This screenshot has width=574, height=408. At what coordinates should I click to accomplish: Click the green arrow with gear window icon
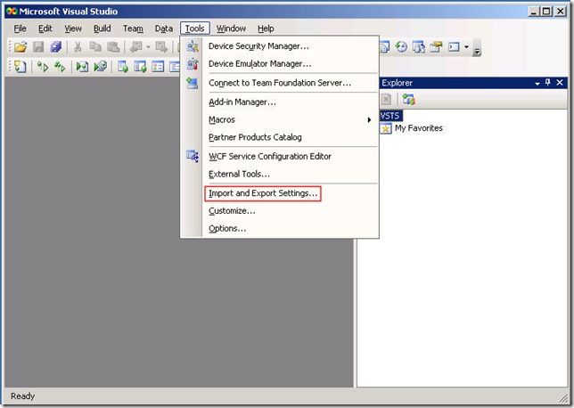pos(101,67)
